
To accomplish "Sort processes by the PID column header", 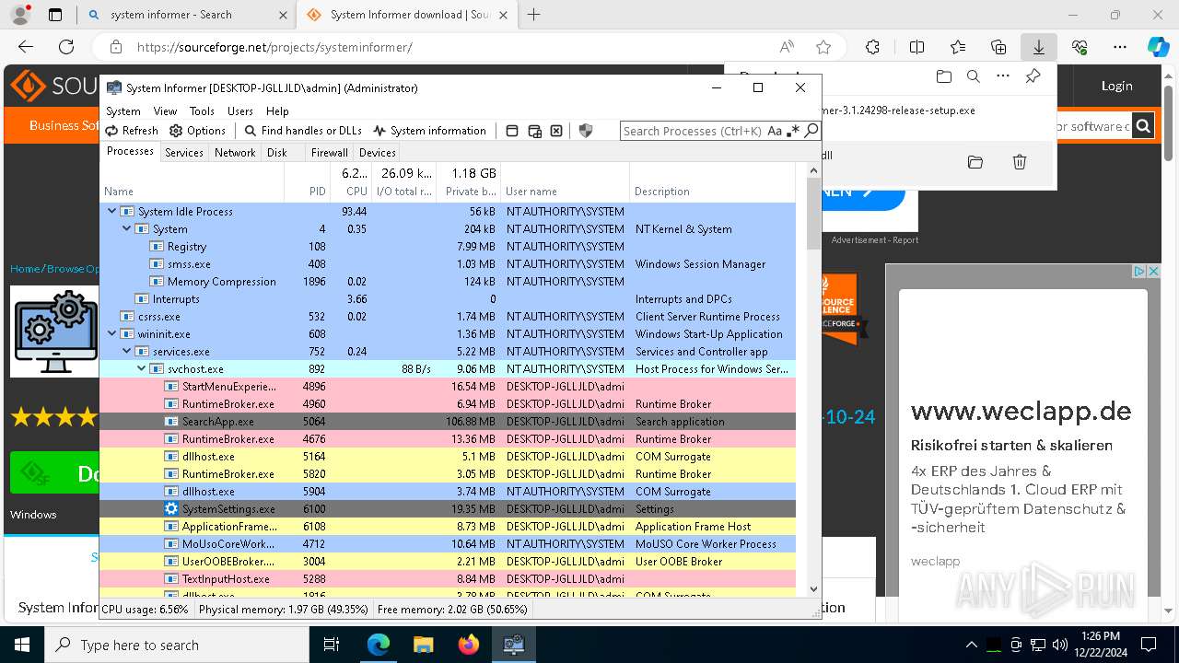I will pos(307,182).
